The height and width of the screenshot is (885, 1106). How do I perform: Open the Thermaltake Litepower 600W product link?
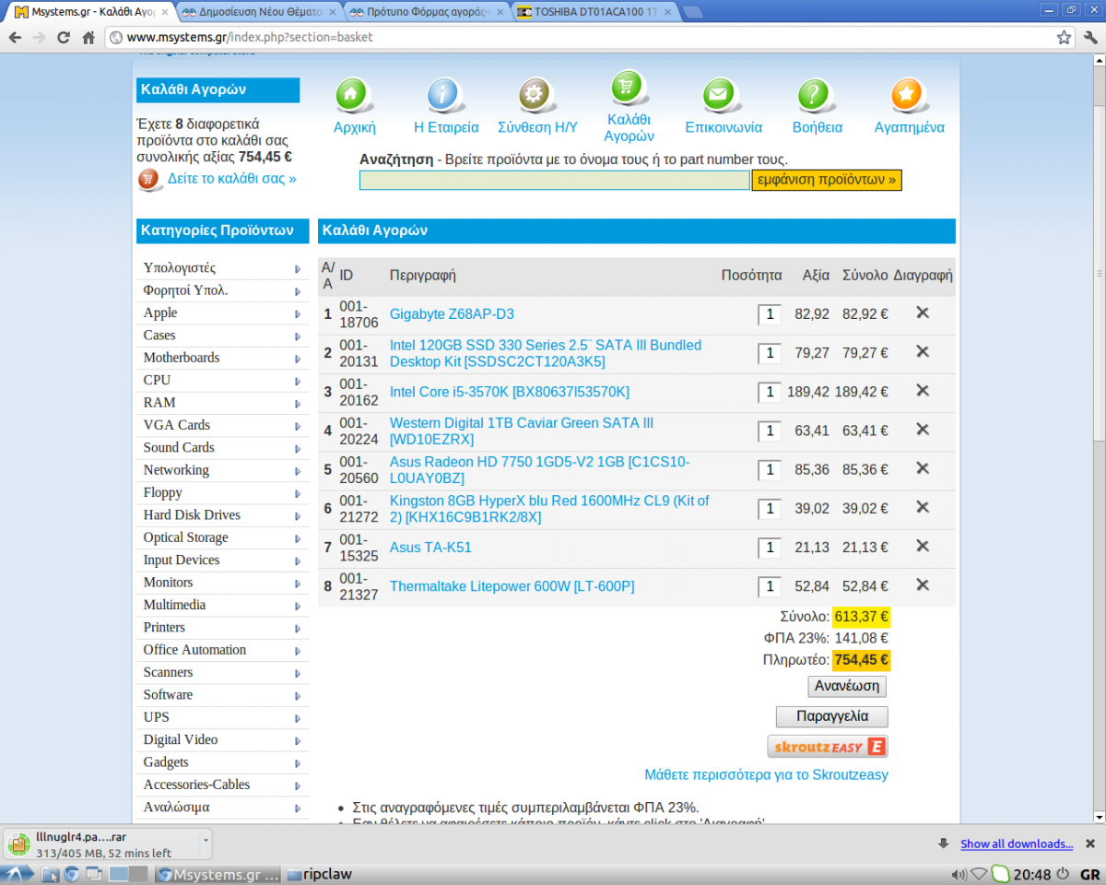click(512, 586)
